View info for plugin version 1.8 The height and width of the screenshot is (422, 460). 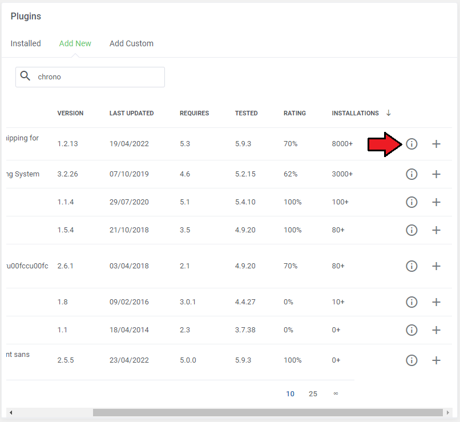(x=411, y=302)
